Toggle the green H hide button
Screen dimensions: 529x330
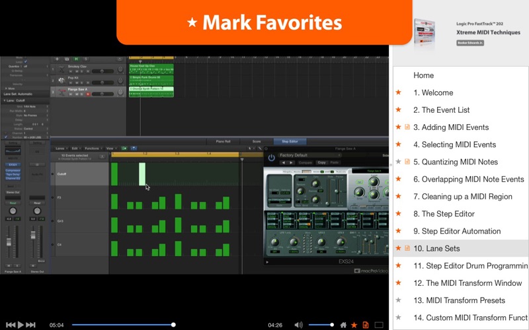tap(76, 59)
